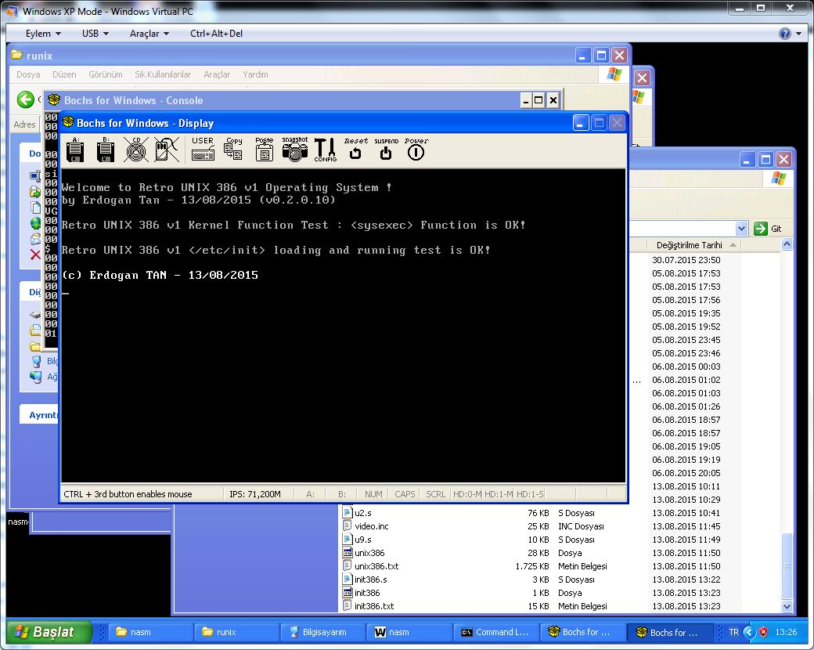Click the green Back arrow in runix window
The height and width of the screenshot is (650, 814).
pos(25,99)
